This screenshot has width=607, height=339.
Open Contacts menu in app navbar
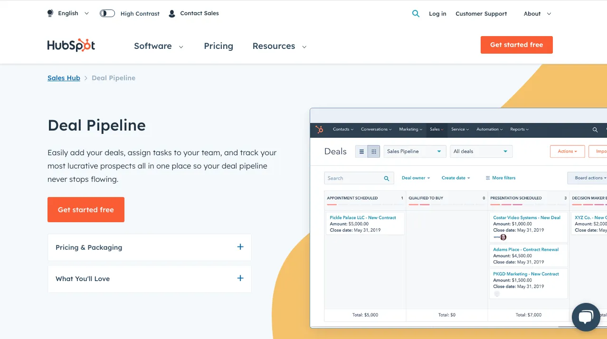(x=343, y=129)
